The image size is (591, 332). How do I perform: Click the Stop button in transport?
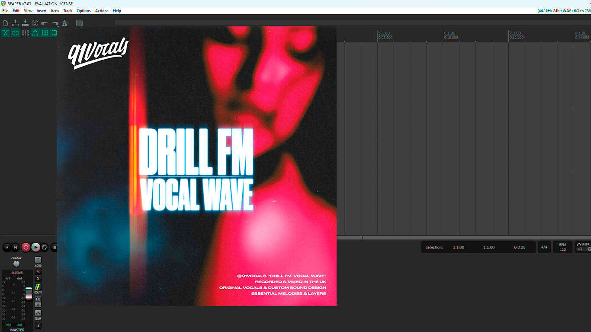pyautogui.click(x=54, y=247)
